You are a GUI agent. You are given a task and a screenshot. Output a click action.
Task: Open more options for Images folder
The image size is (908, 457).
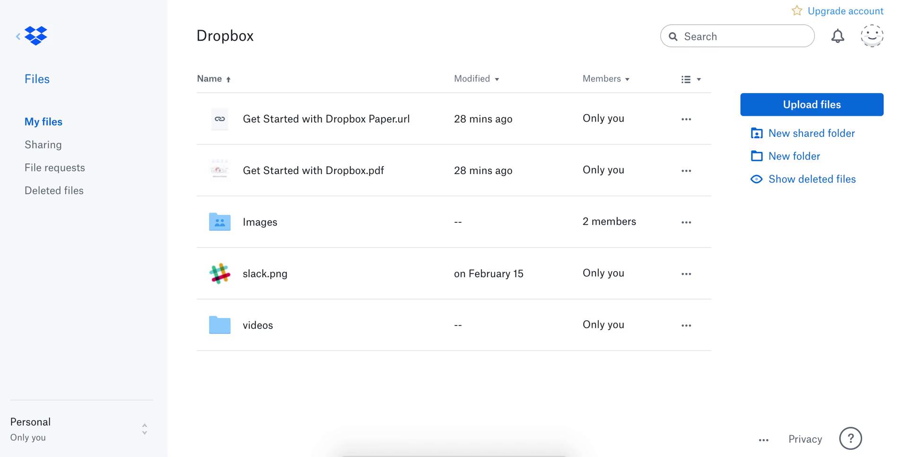686,222
